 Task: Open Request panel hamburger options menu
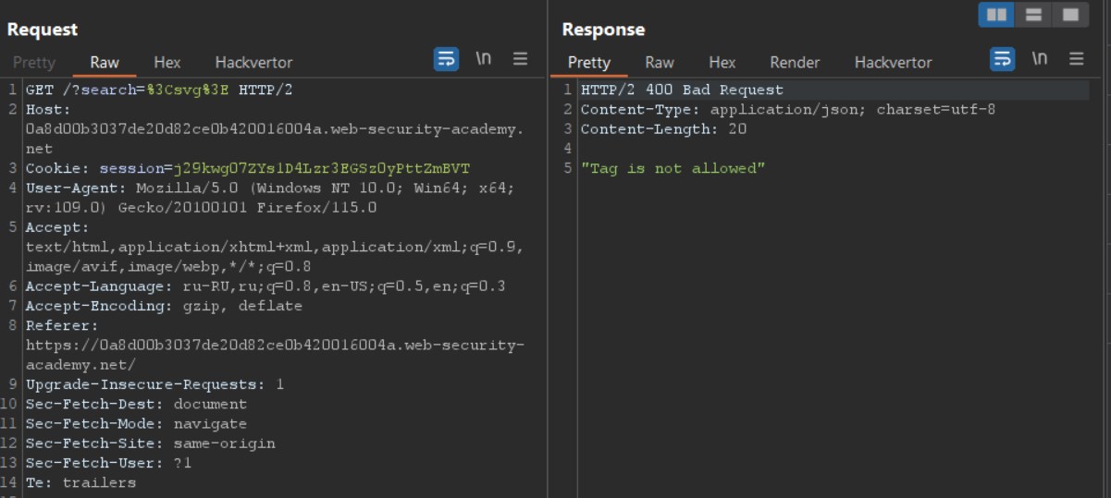click(x=520, y=59)
